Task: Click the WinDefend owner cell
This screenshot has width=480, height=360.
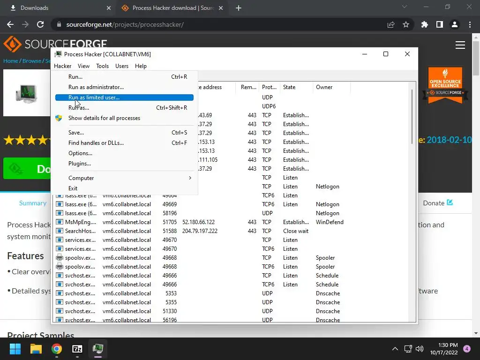Action: tap(330, 222)
